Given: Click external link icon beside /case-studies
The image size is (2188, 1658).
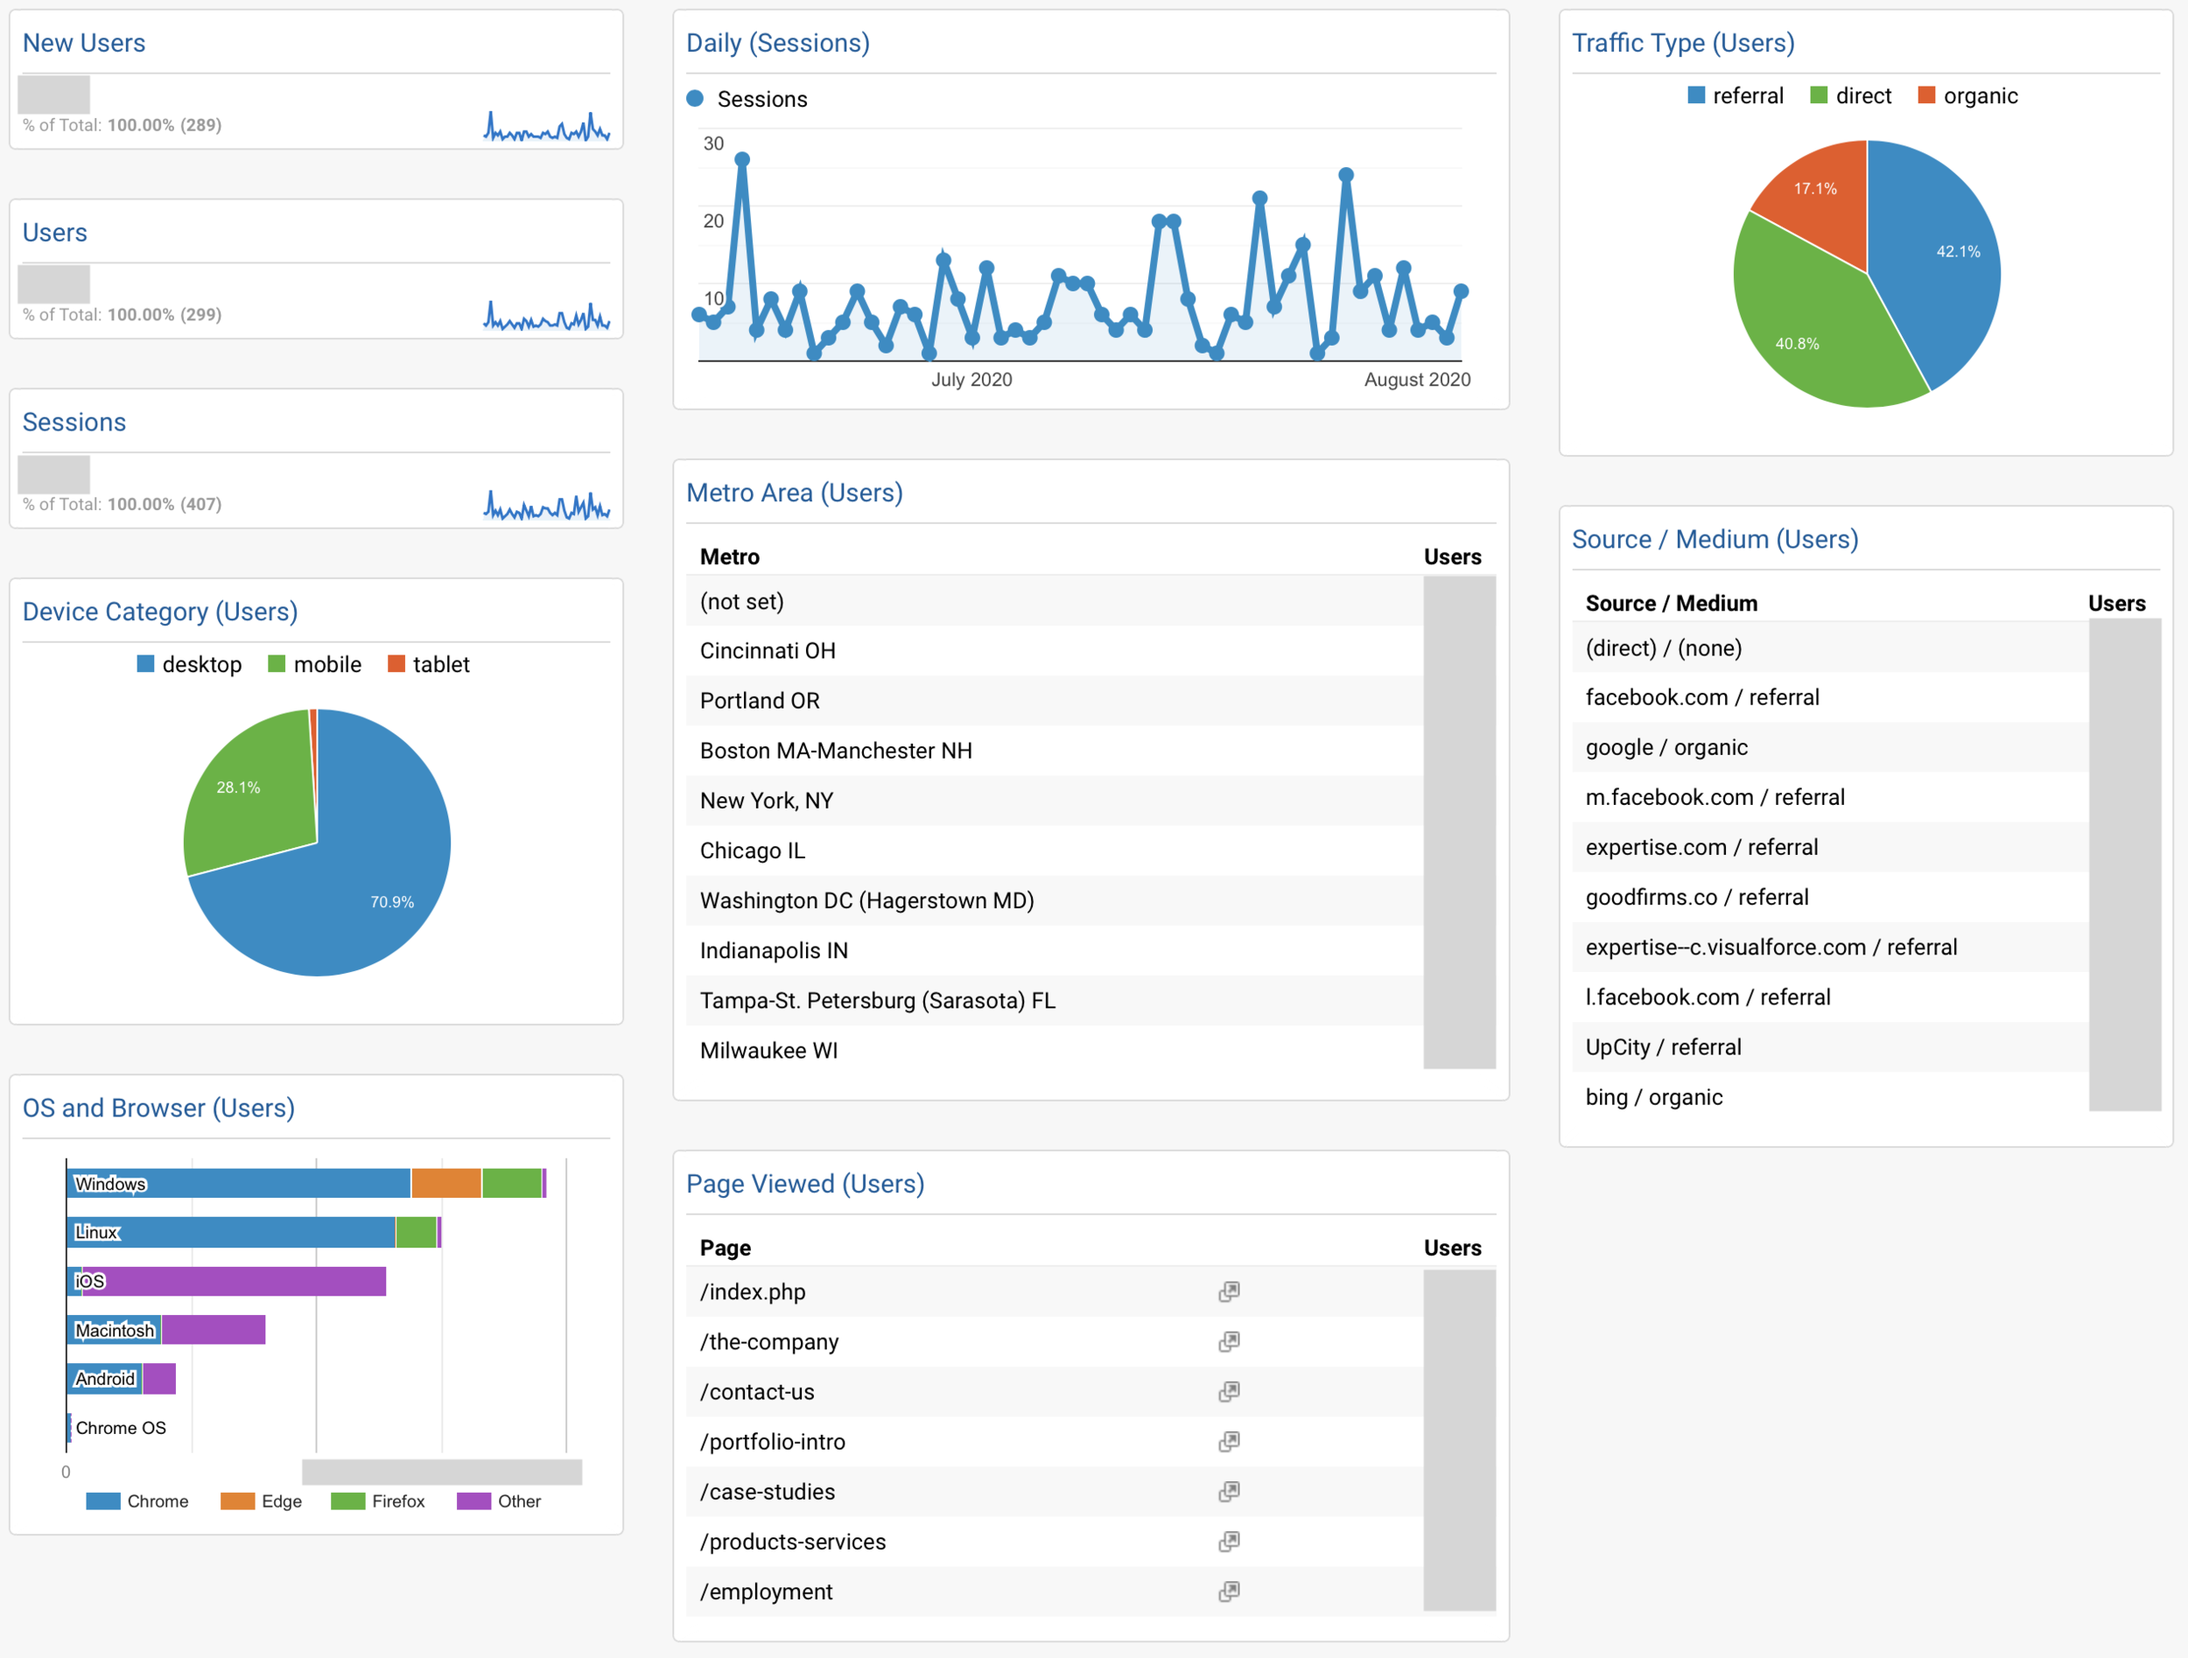Looking at the screenshot, I should pyautogui.click(x=1229, y=1491).
